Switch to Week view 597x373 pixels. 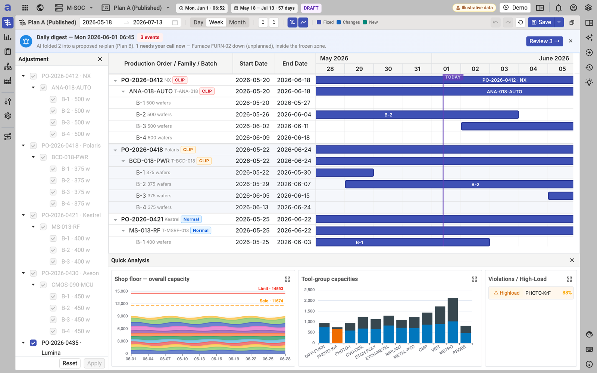[x=216, y=22]
